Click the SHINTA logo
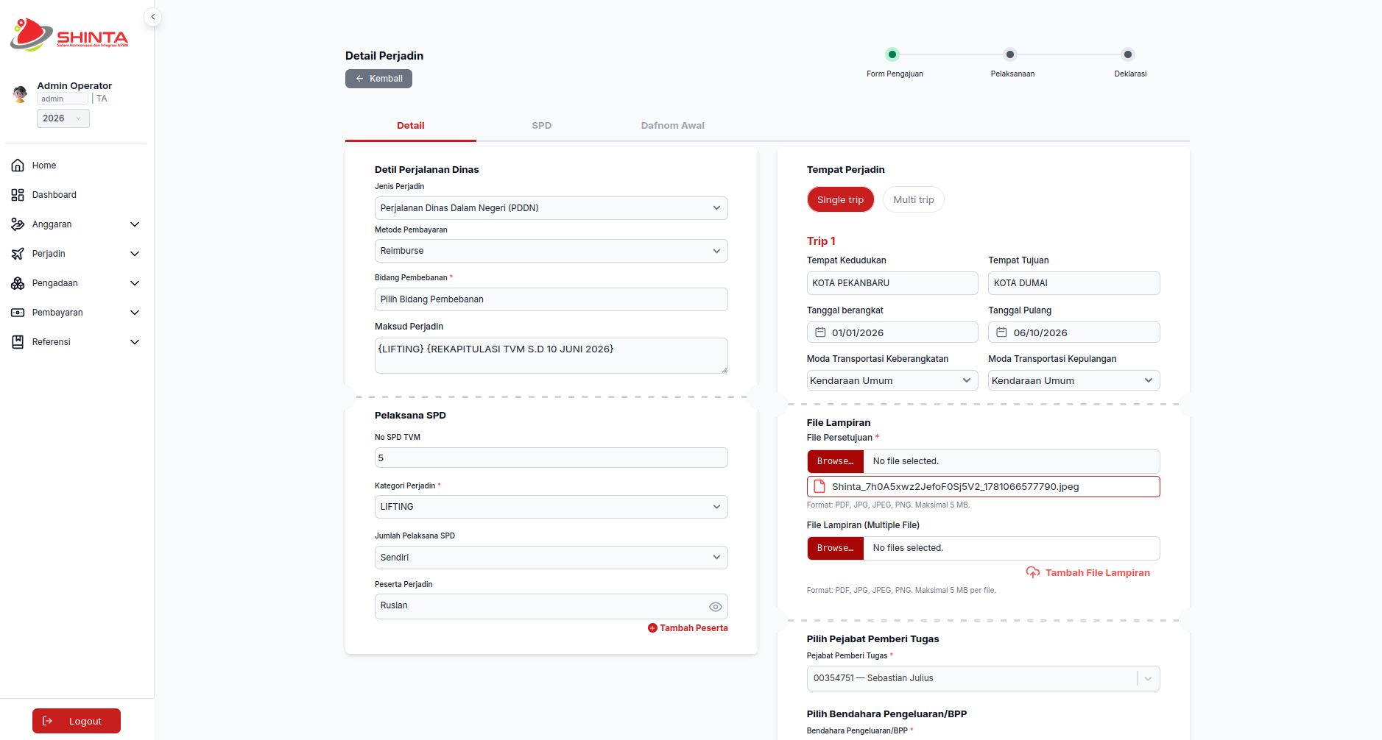 pos(69,35)
